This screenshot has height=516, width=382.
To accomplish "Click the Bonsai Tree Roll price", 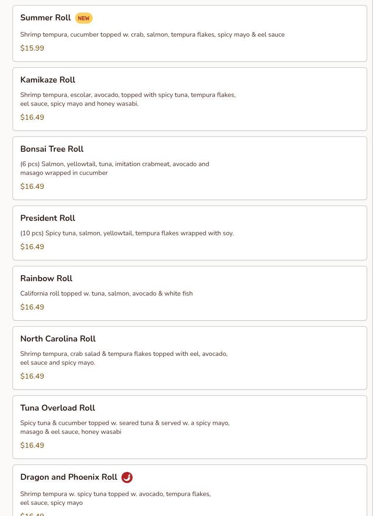I will [32, 187].
